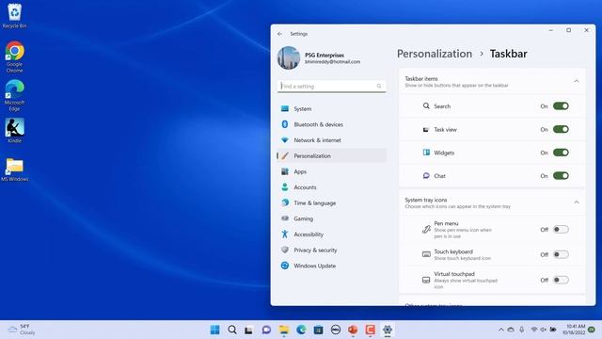Select the Google Chrome desktop shortcut
The width and height of the screenshot is (602, 339).
coord(14,56)
